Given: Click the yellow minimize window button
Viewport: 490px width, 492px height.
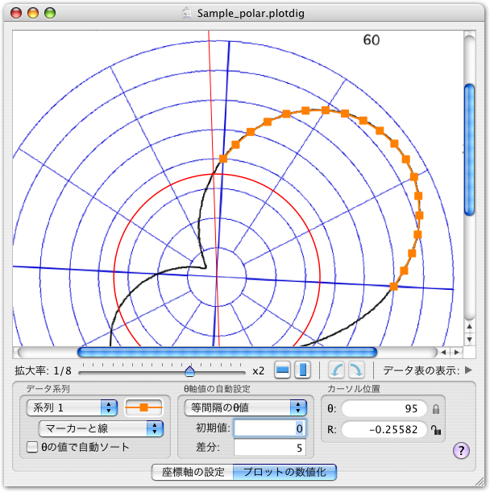Looking at the screenshot, I should tap(33, 13).
